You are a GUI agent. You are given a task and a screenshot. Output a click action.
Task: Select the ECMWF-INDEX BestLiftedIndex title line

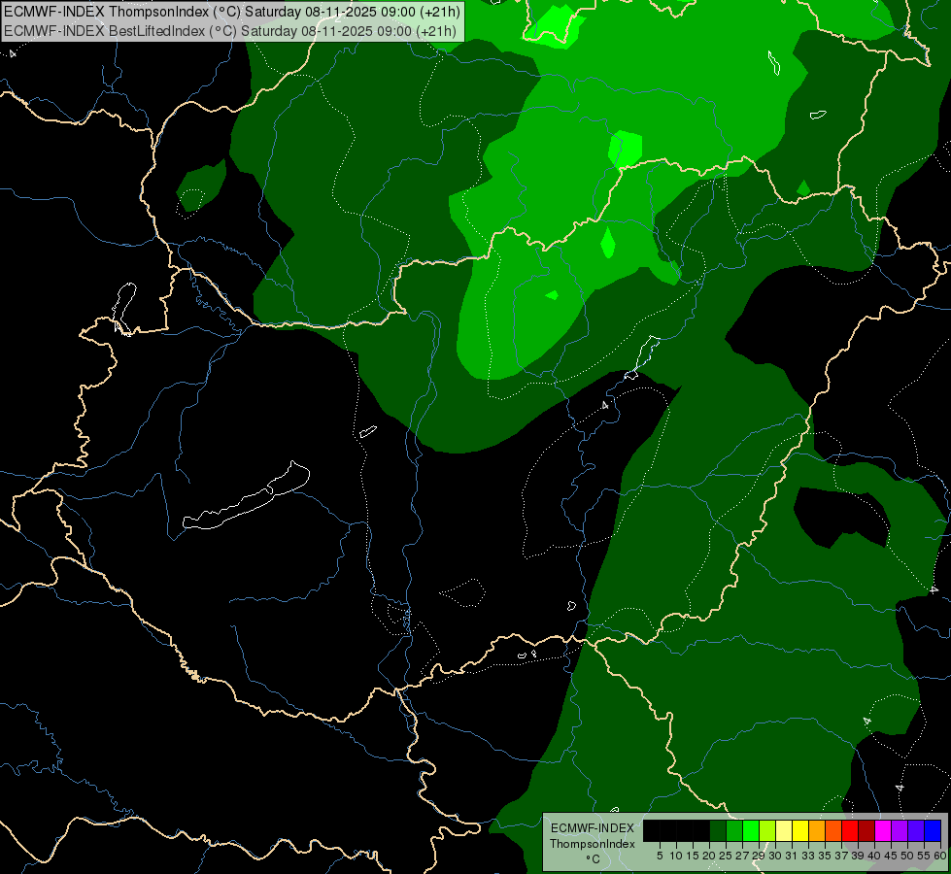point(230,30)
